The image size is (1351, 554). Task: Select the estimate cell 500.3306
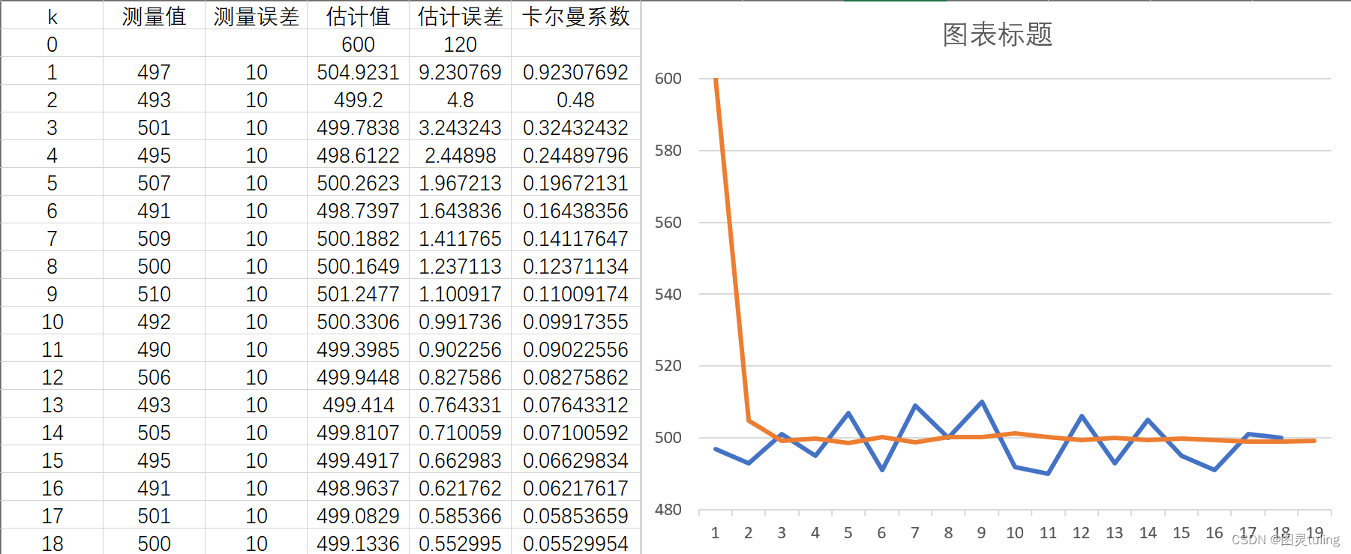pyautogui.click(x=358, y=322)
